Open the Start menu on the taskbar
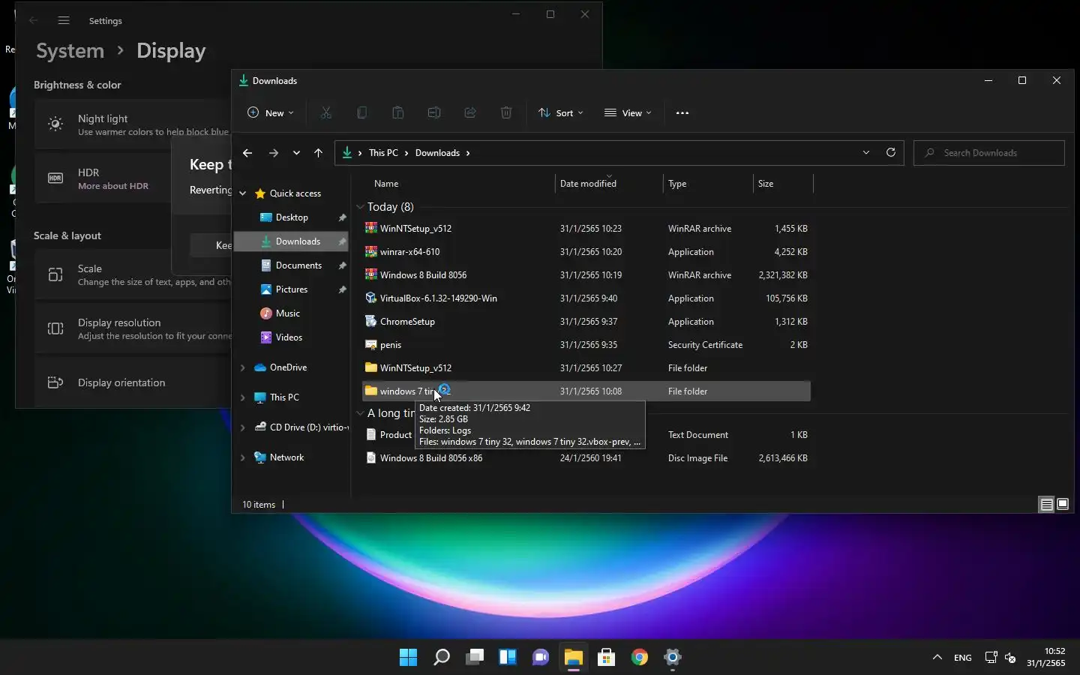1080x675 pixels. 409,658
